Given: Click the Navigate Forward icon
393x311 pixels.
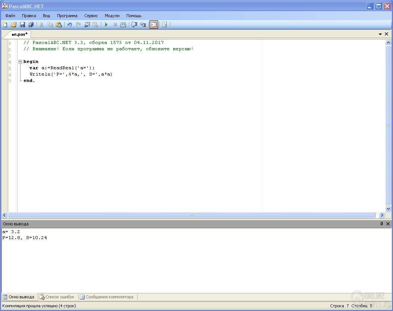Looking at the screenshot, I should point(95,25).
